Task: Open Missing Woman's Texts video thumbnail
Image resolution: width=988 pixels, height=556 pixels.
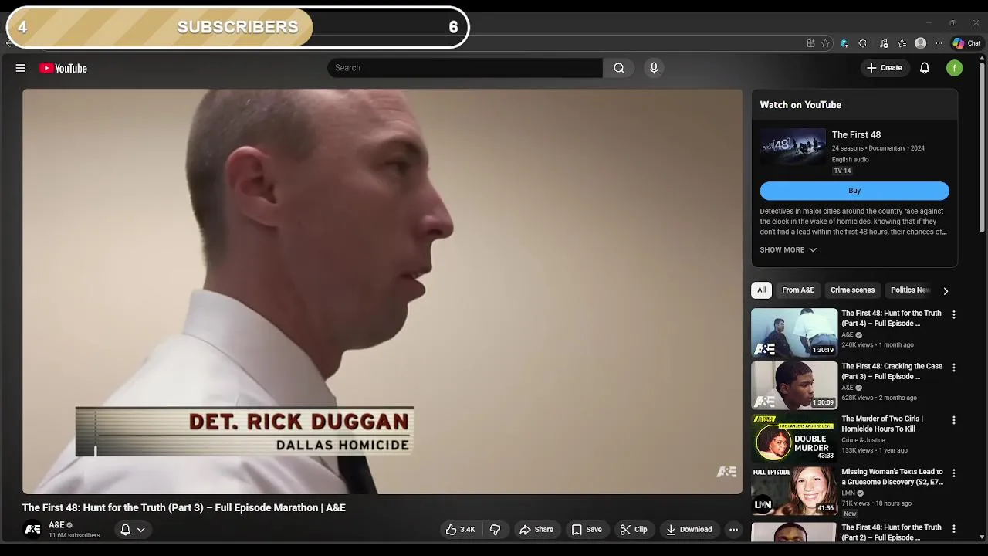Action: coord(794,490)
